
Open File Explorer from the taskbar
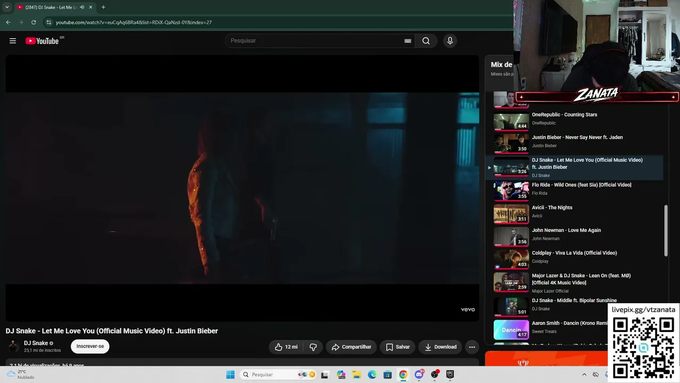(x=356, y=374)
